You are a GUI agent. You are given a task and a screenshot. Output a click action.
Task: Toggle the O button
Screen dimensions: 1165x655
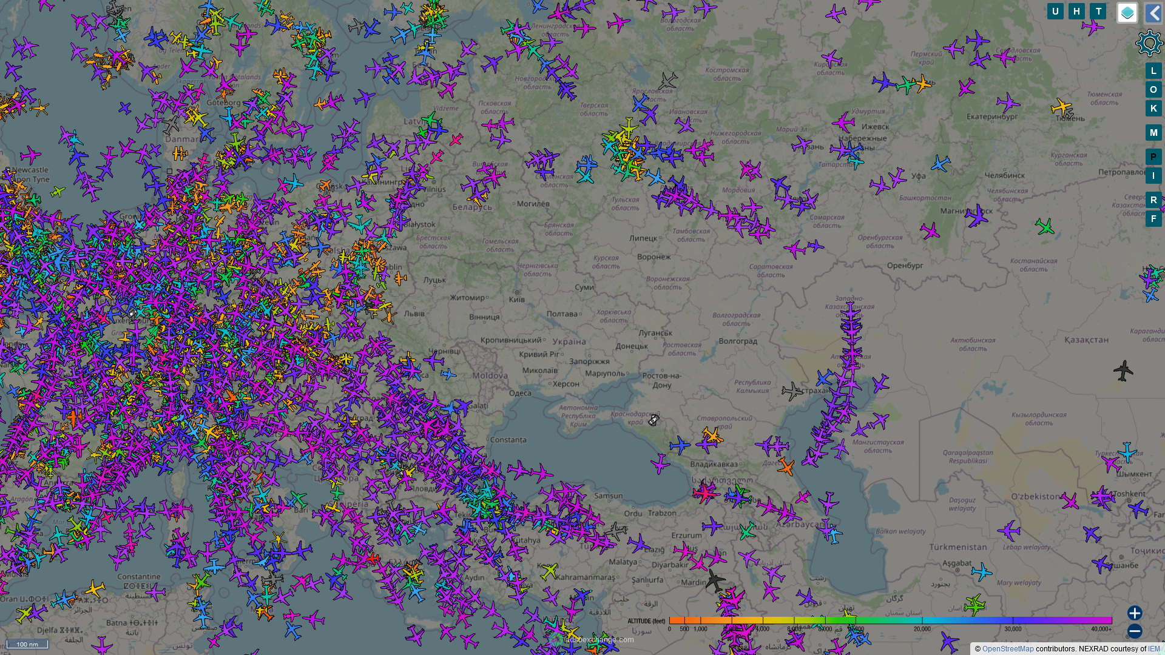1153,90
